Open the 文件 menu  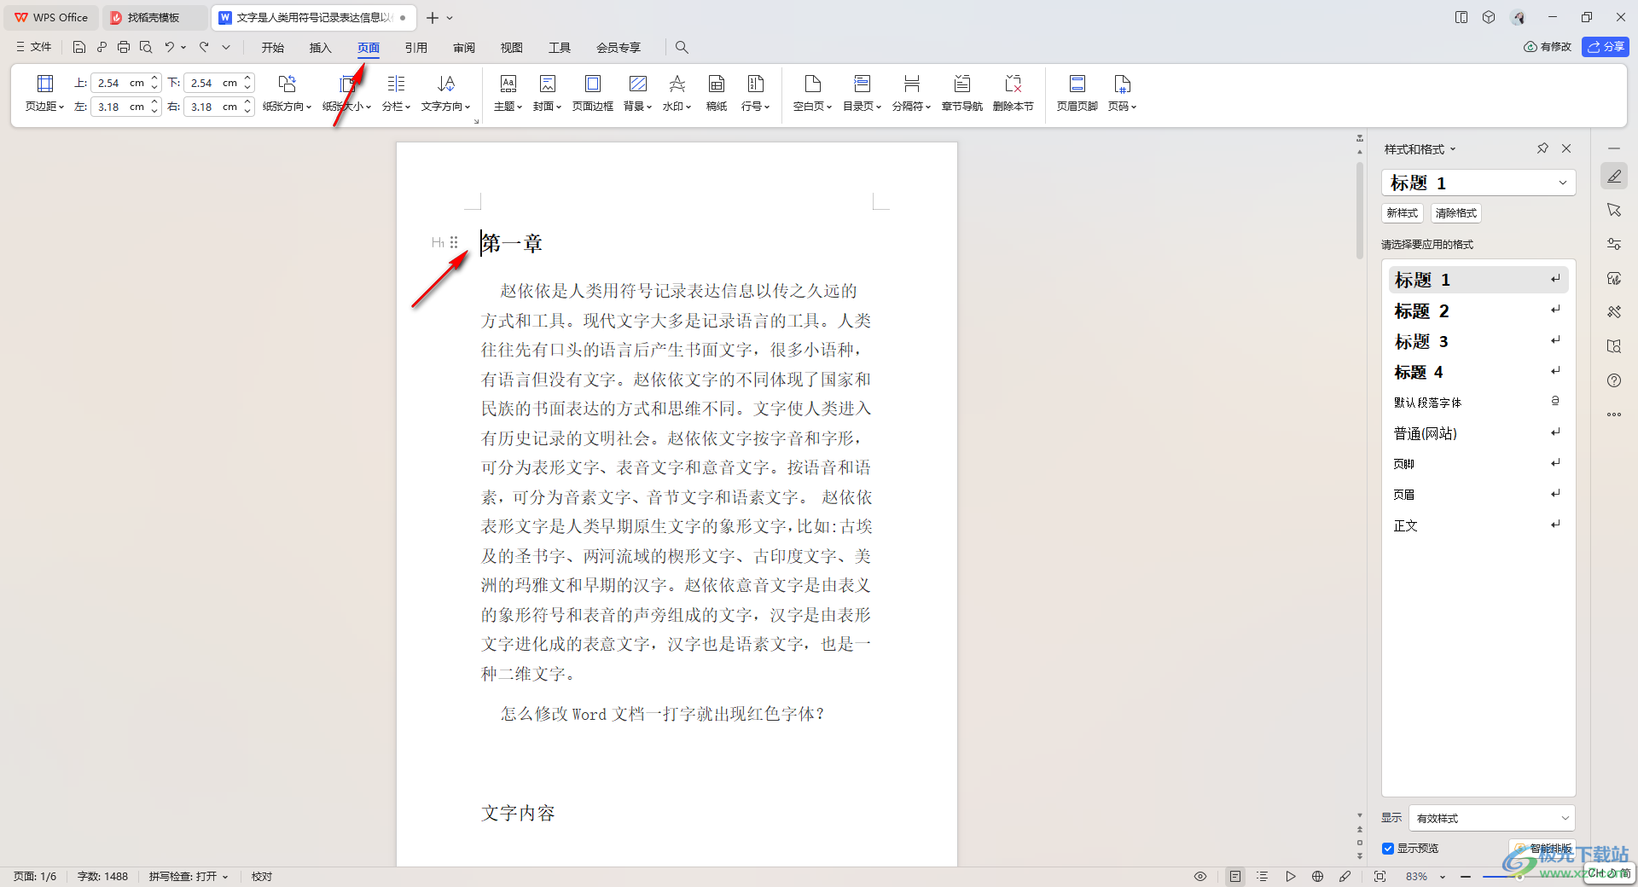(34, 47)
